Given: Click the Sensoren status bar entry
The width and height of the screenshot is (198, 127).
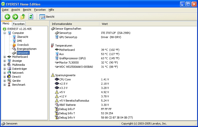Looking at the screenshot, I should [x=9, y=124].
